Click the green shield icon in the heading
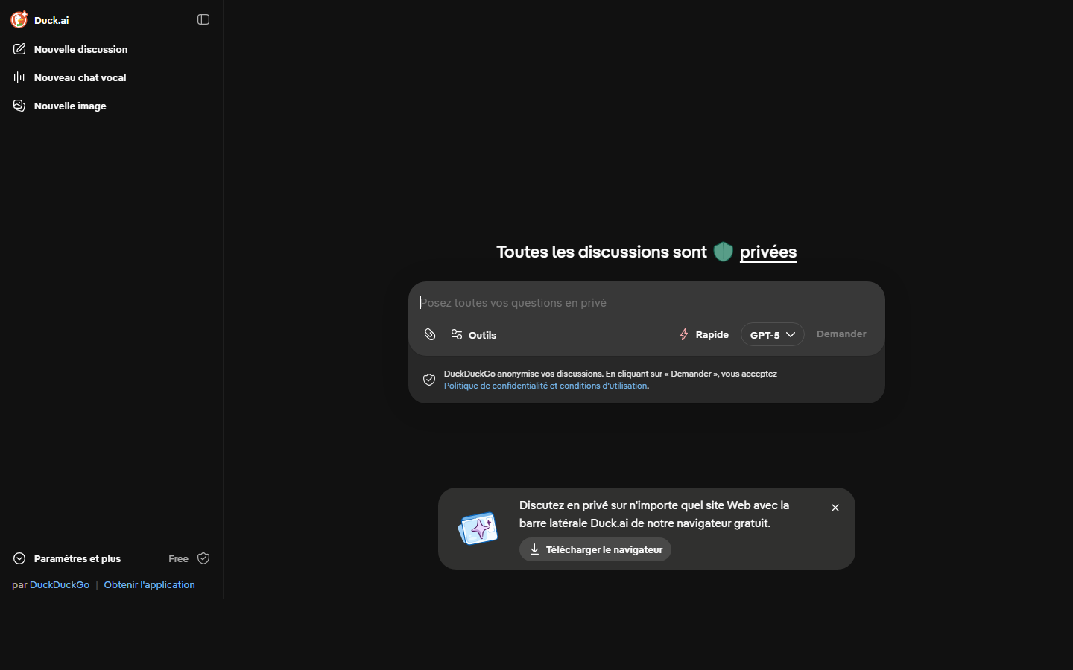 pos(724,252)
